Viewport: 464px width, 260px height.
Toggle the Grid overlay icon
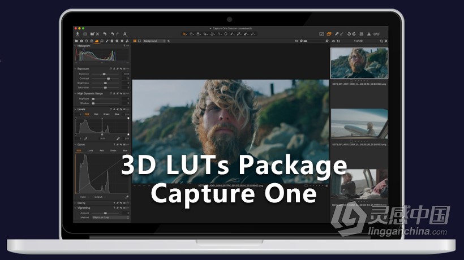[362, 34]
